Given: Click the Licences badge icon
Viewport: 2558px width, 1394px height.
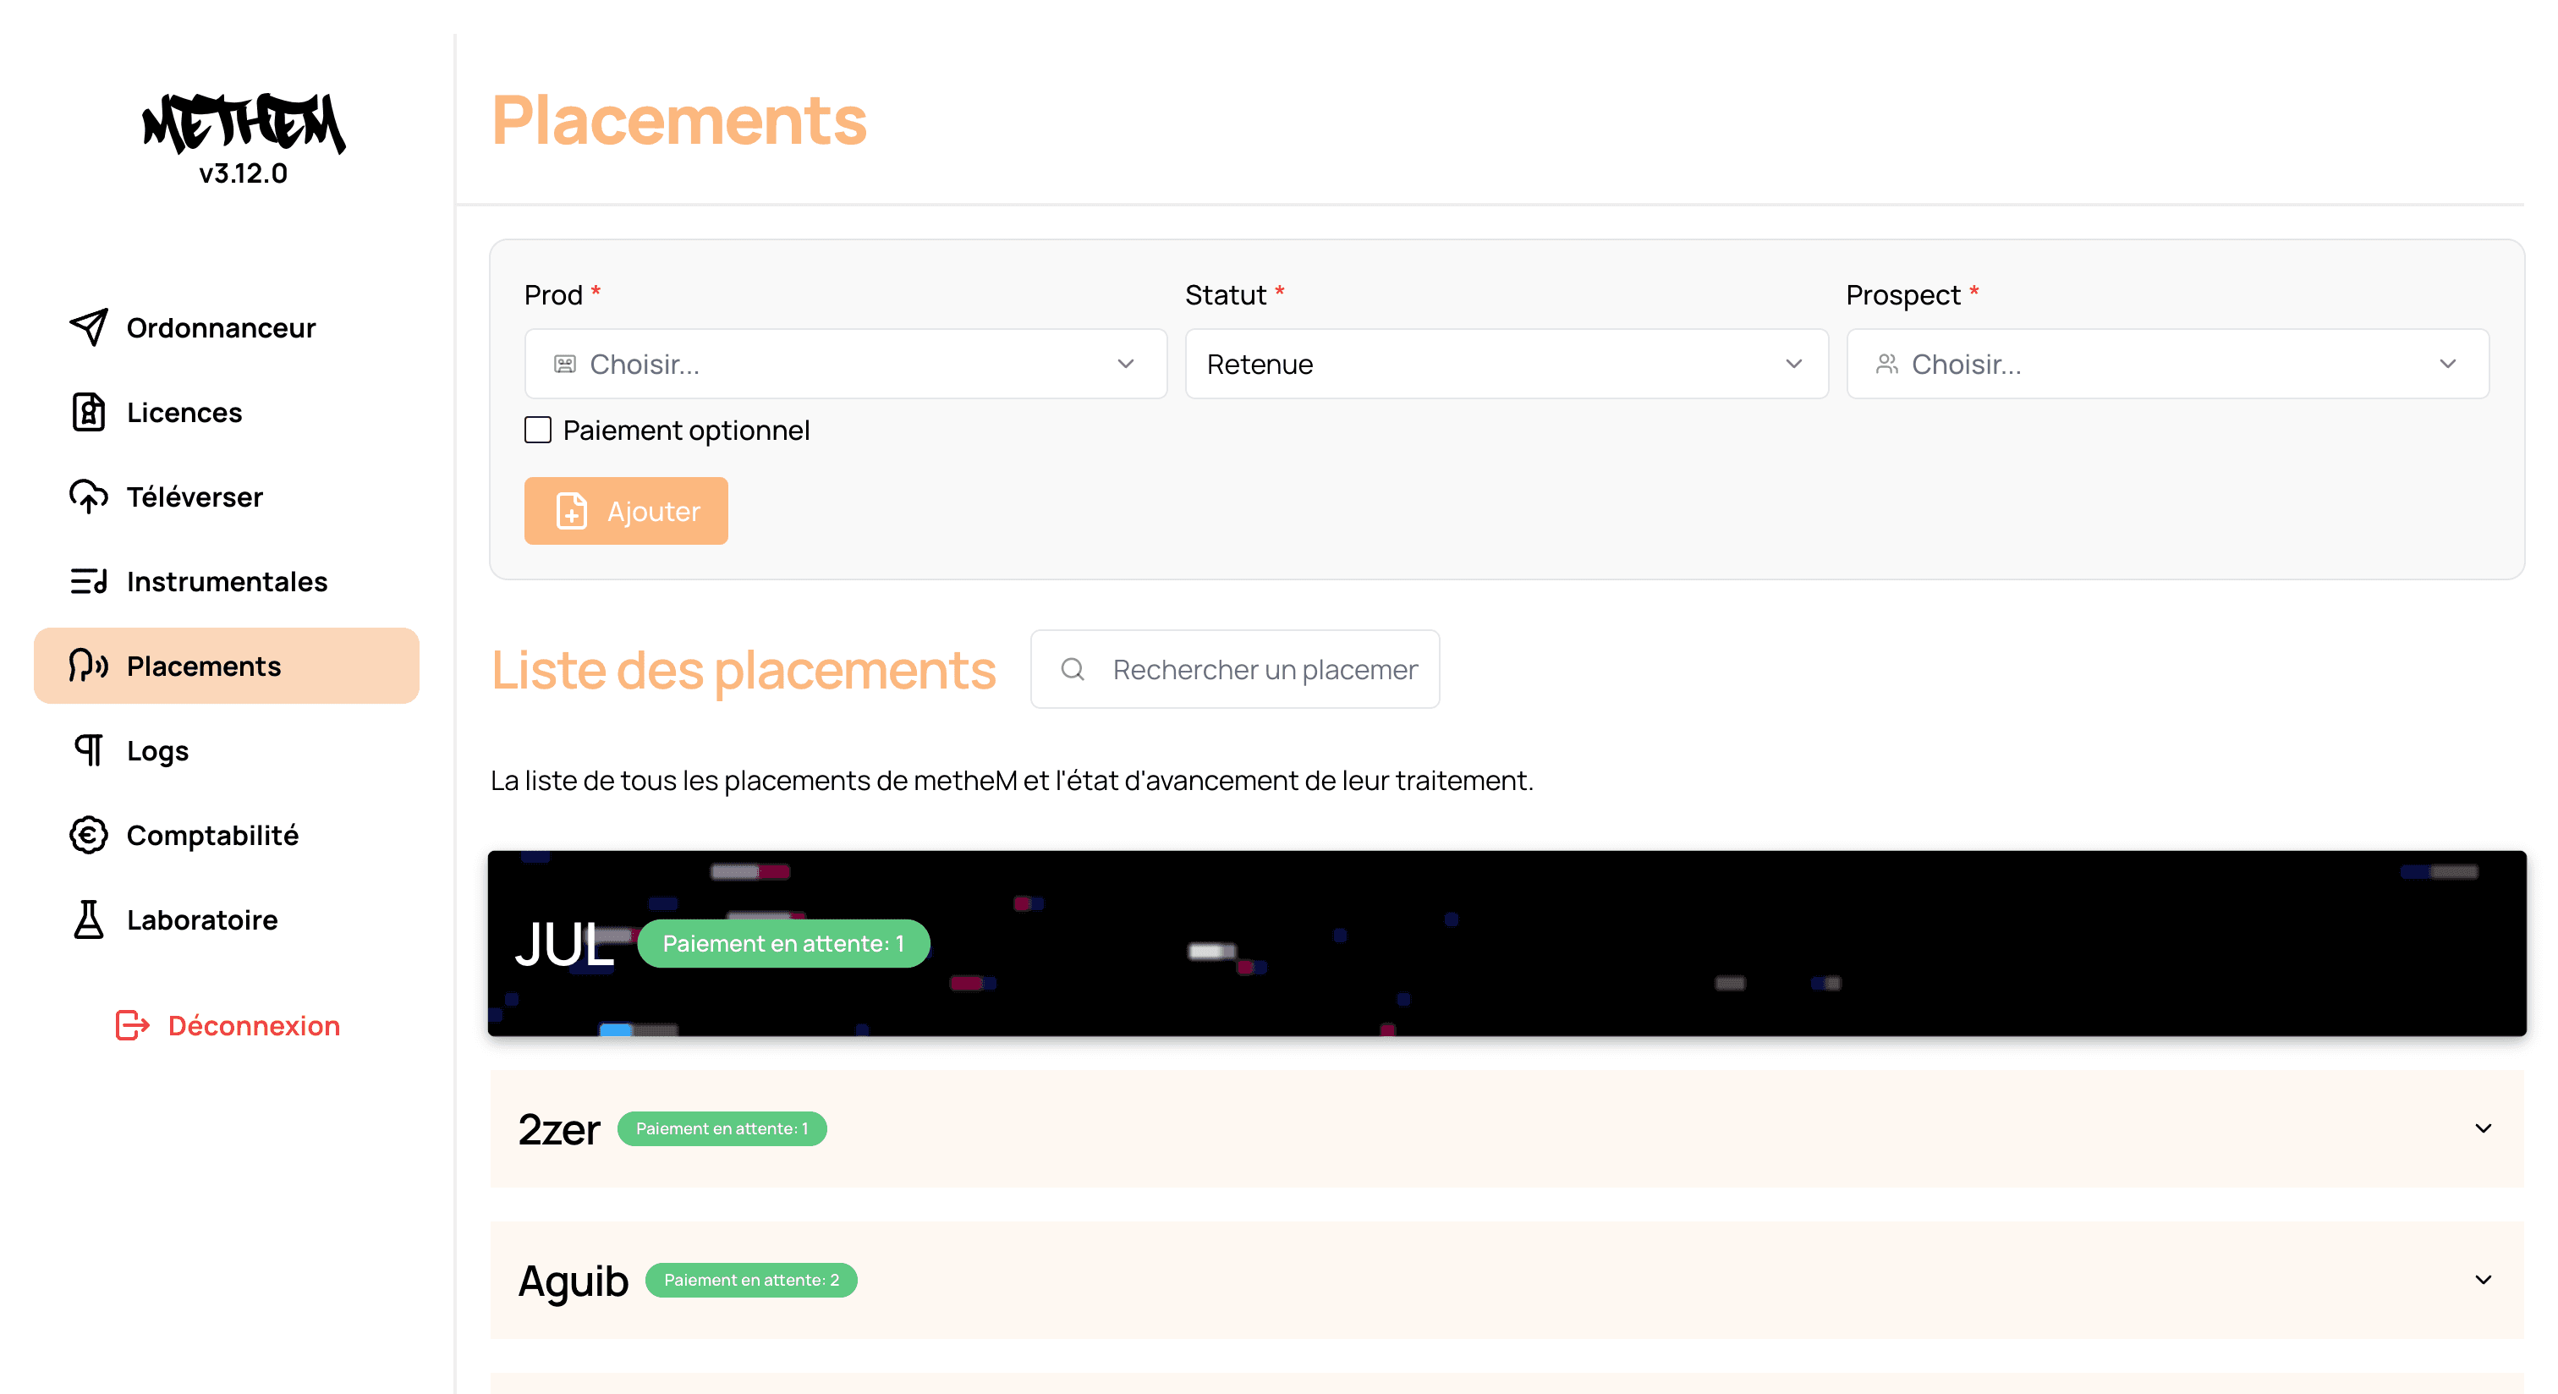Looking at the screenshot, I should coord(88,412).
